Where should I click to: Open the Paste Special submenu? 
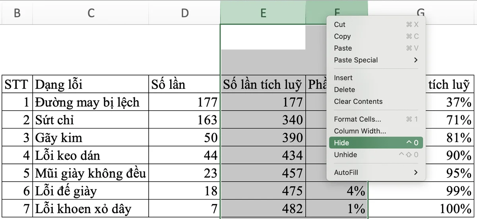376,60
